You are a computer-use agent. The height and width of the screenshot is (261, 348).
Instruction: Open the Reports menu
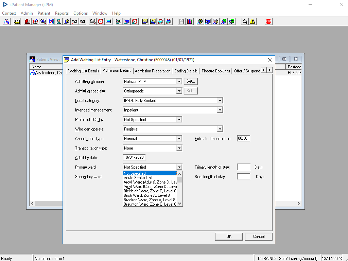click(x=62, y=13)
